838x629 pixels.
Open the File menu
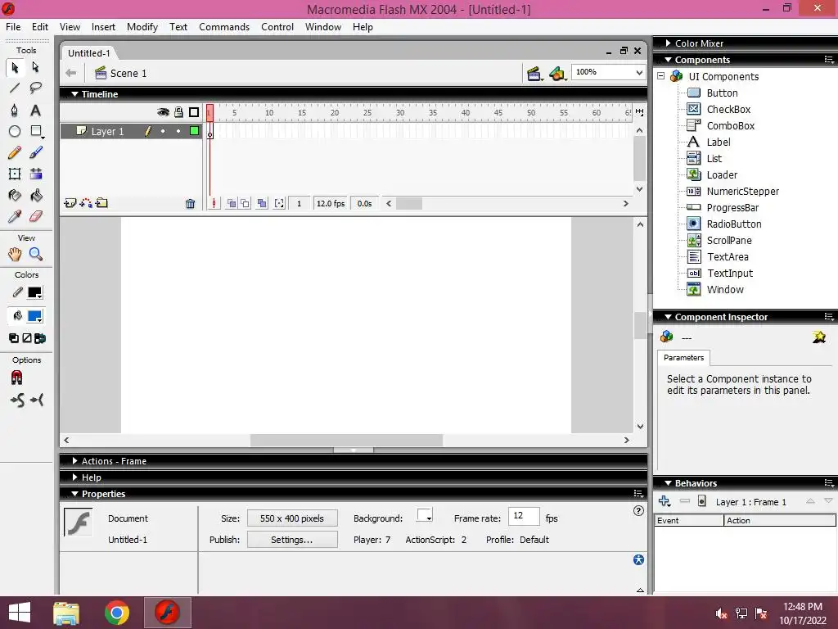tap(13, 27)
